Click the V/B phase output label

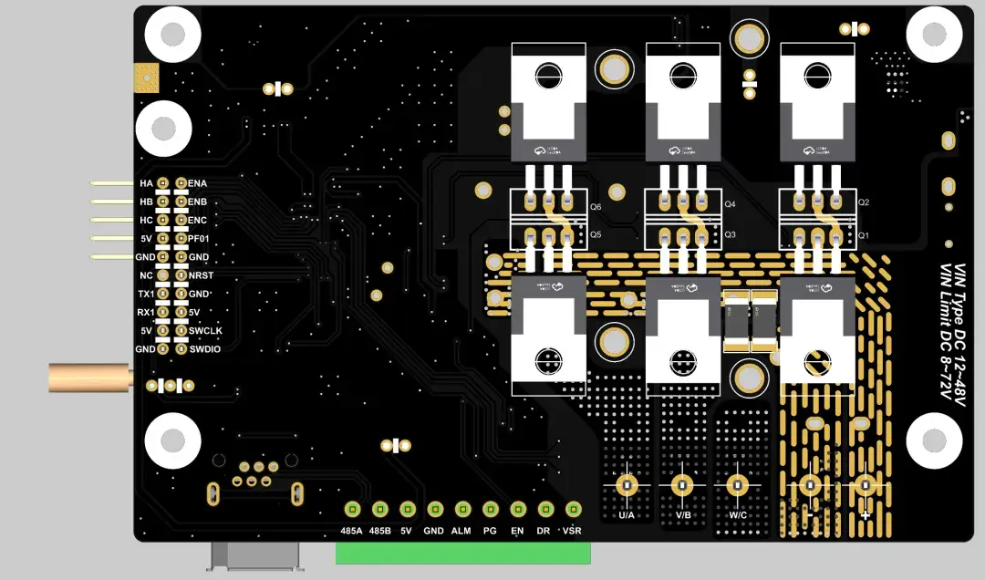click(683, 515)
